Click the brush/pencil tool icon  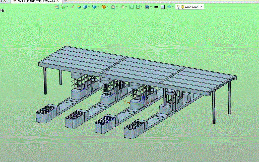73,7
